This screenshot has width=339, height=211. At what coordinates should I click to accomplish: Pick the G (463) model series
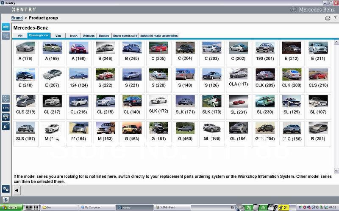(132, 133)
